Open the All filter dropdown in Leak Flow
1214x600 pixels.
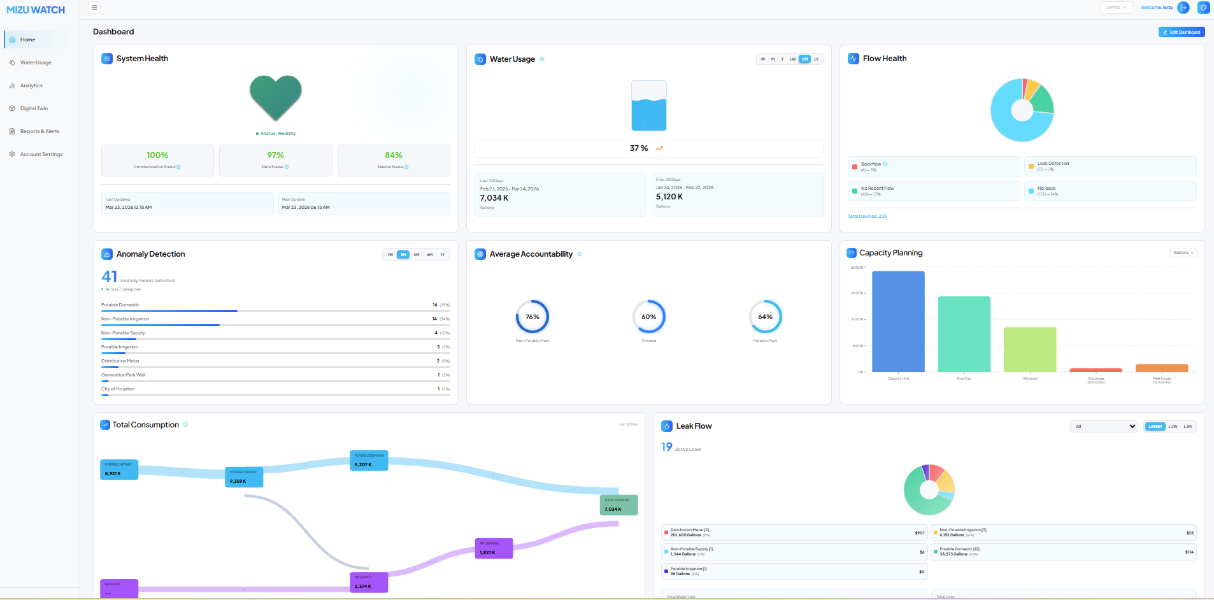tap(1104, 427)
